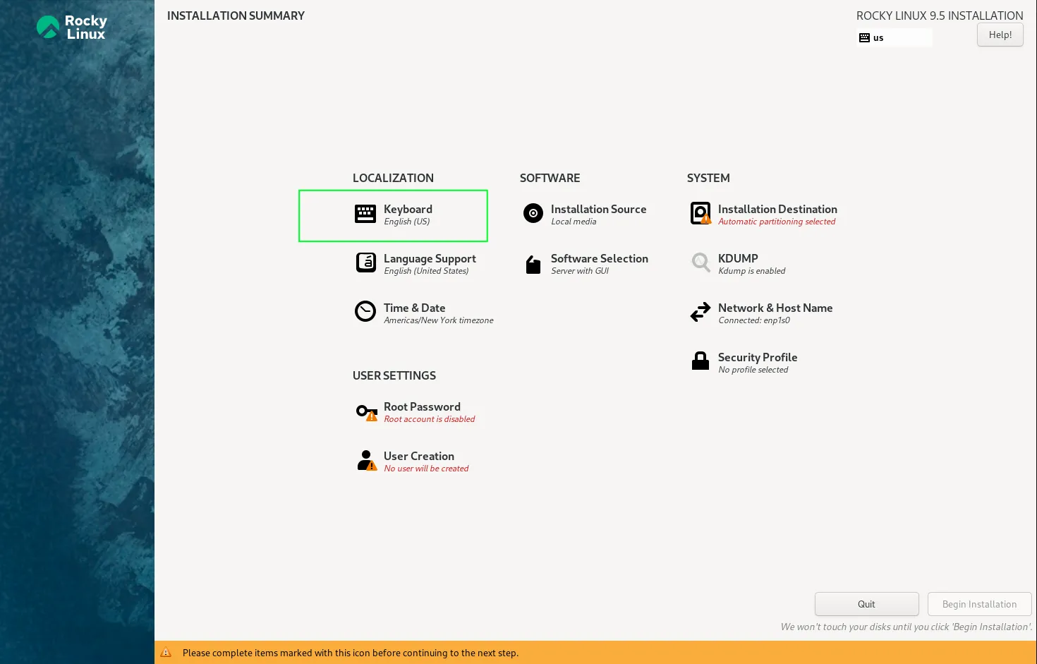Open the Language Support label
This screenshot has width=1037, height=664.
(x=430, y=259)
